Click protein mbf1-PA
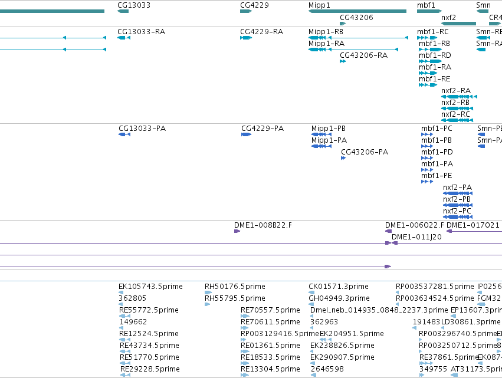The width and height of the screenshot is (502, 378). point(437,164)
